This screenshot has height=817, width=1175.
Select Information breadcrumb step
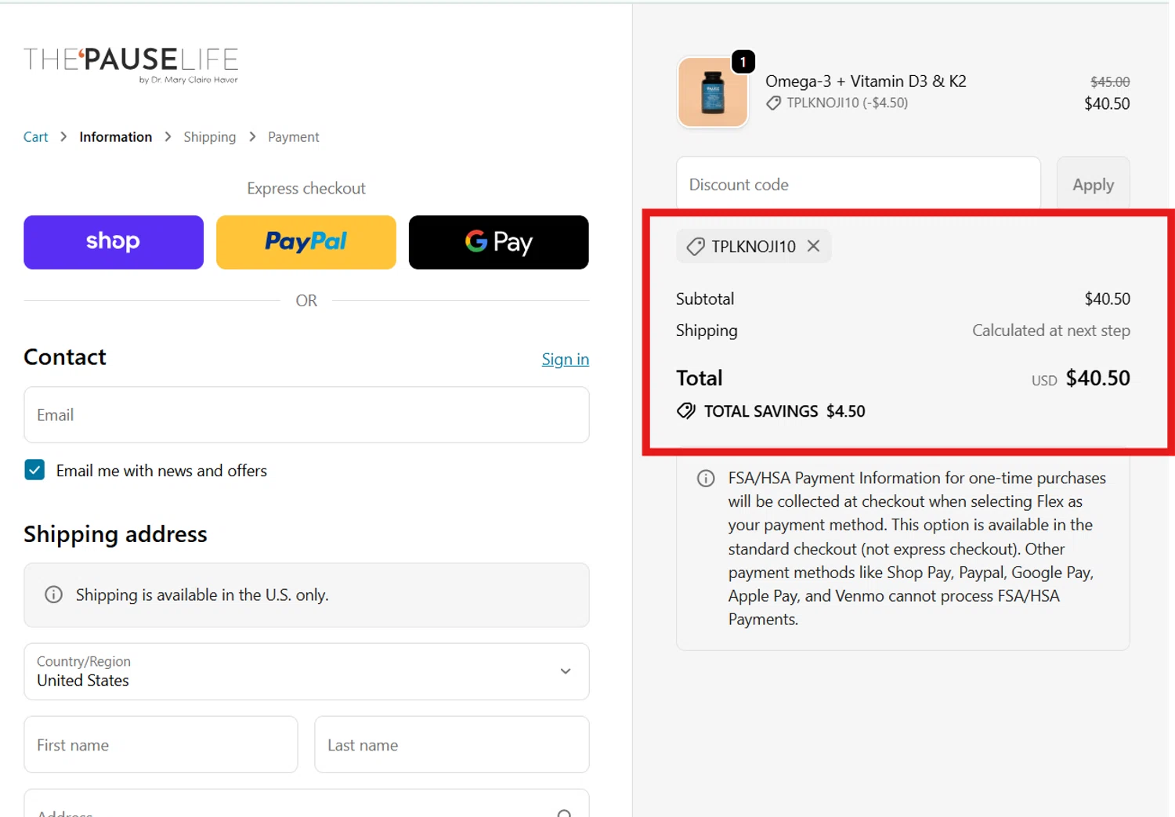coord(116,137)
